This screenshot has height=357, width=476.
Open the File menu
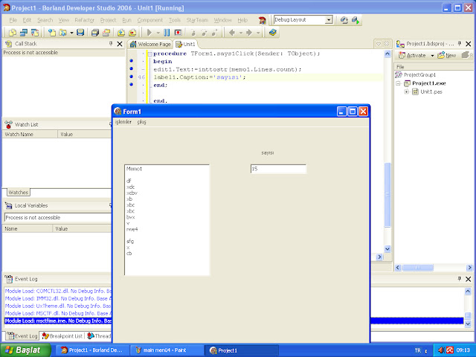13,20
